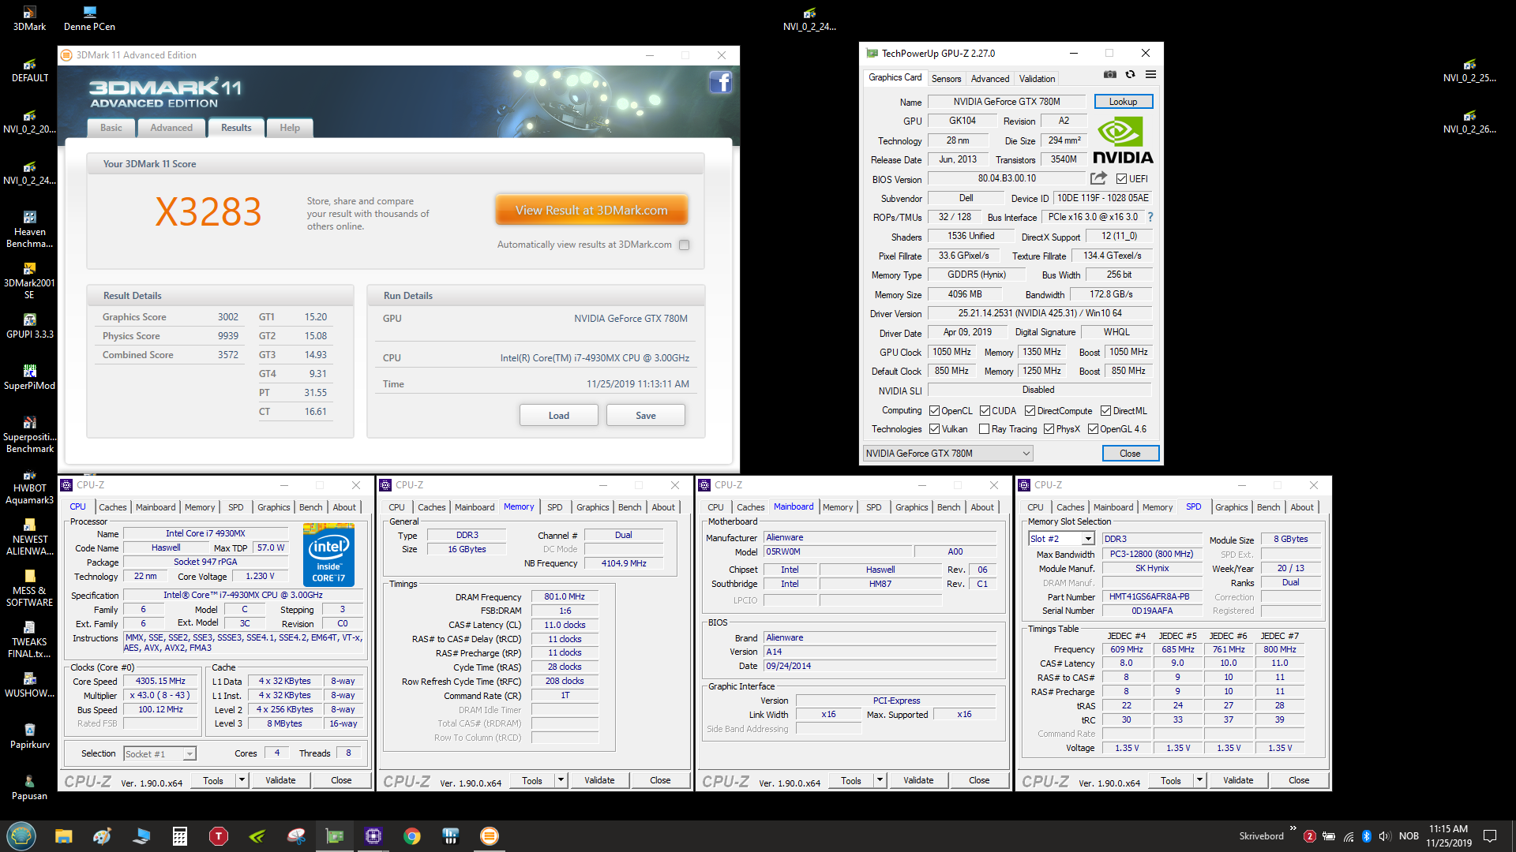Toggle the CUDA checkbox
1516x852 pixels.
985,411
